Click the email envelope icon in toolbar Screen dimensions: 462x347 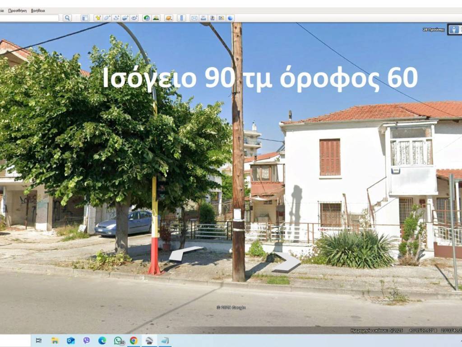tap(194, 18)
